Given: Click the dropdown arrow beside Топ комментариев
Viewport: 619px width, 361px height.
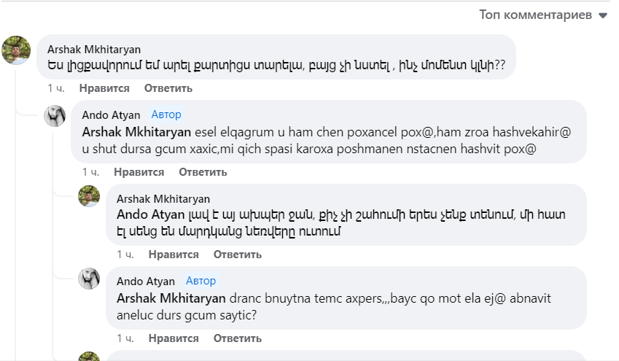Looking at the screenshot, I should point(602,16).
